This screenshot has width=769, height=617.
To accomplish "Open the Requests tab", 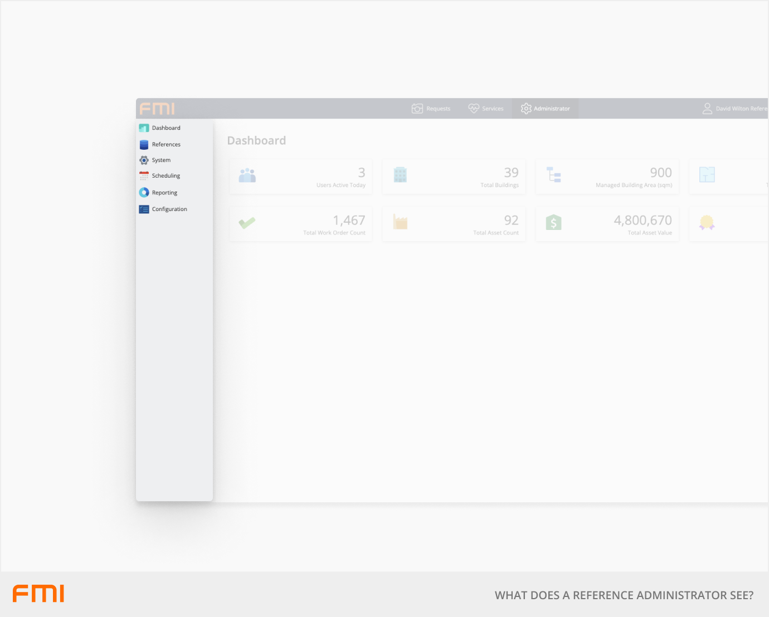I will 431,109.
